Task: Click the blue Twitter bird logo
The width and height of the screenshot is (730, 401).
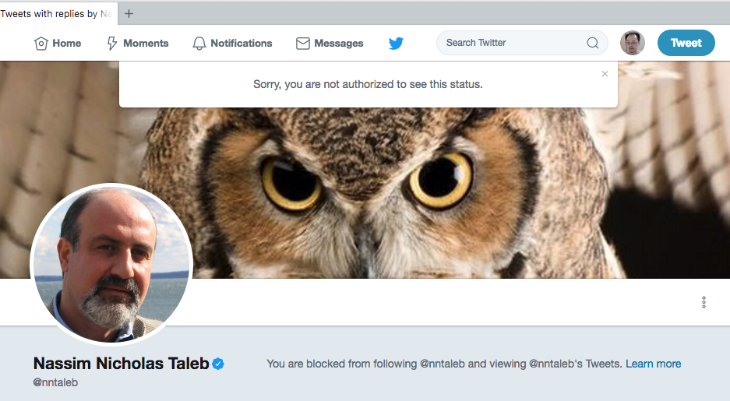Action: (396, 44)
